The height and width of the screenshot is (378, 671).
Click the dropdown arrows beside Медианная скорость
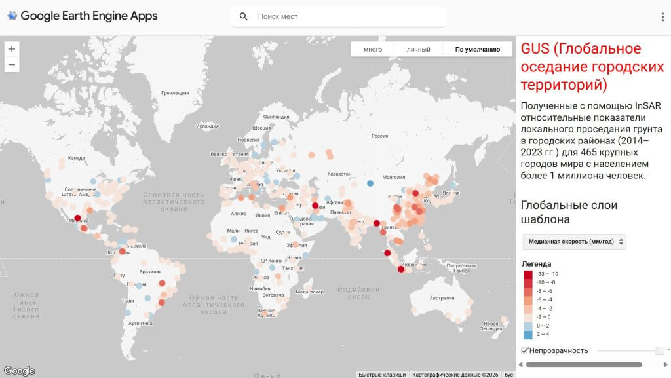(621, 242)
